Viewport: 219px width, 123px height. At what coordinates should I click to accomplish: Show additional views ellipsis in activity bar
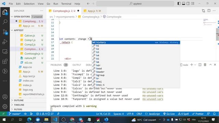(5, 81)
